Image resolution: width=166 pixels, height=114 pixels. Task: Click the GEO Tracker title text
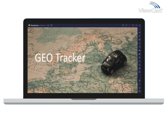click(x=60, y=58)
